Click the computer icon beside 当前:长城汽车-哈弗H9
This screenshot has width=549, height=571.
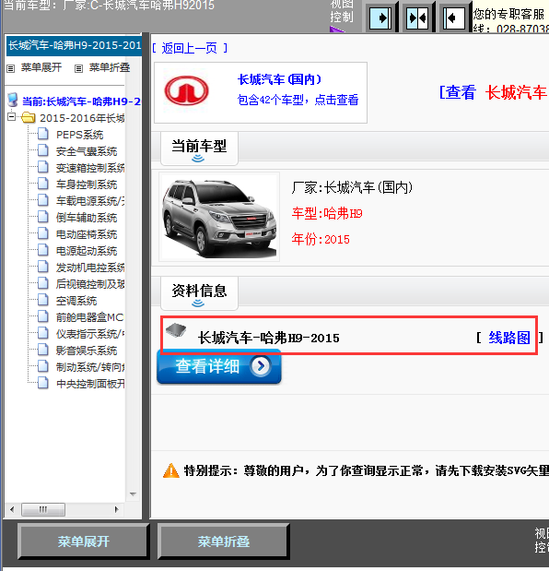tap(13, 100)
